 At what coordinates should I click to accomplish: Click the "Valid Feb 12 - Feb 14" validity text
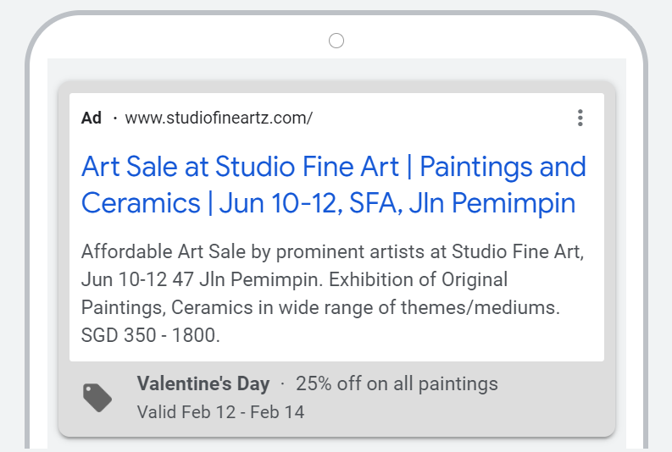(220, 412)
